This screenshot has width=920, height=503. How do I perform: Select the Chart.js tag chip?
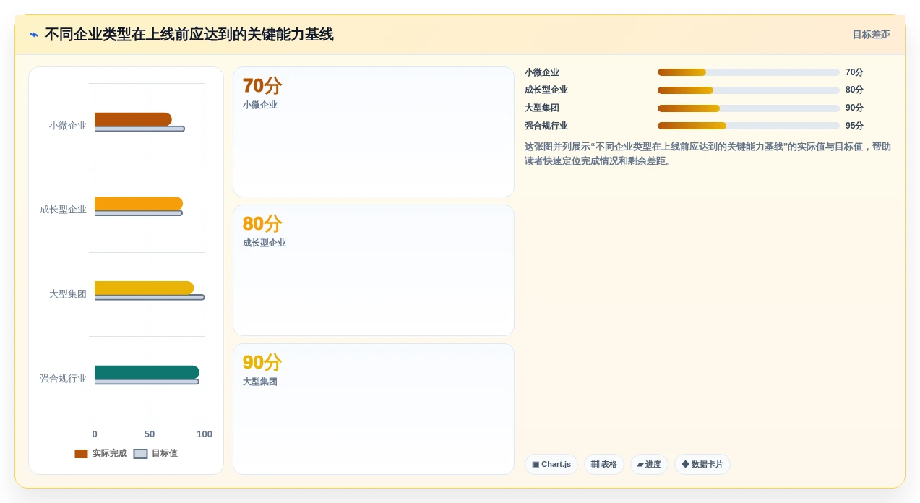pos(551,464)
